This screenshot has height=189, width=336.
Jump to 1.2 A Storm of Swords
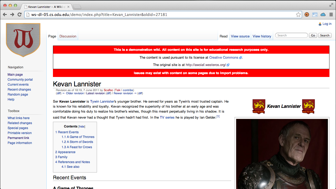point(77,142)
